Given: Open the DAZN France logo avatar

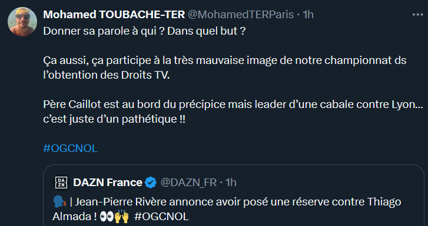Looking at the screenshot, I should click(x=61, y=183).
